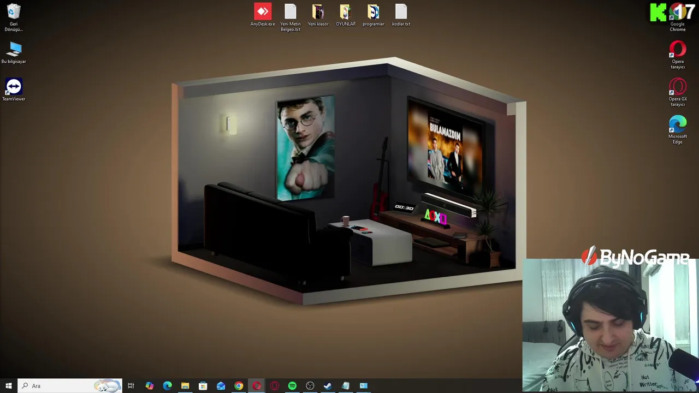
Task: Open Google Chrome from the taskbar
Action: [x=239, y=386]
